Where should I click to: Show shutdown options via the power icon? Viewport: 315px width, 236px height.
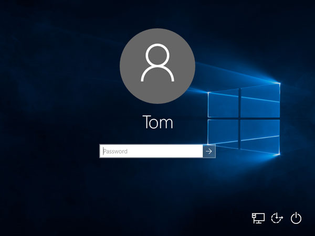click(296, 218)
